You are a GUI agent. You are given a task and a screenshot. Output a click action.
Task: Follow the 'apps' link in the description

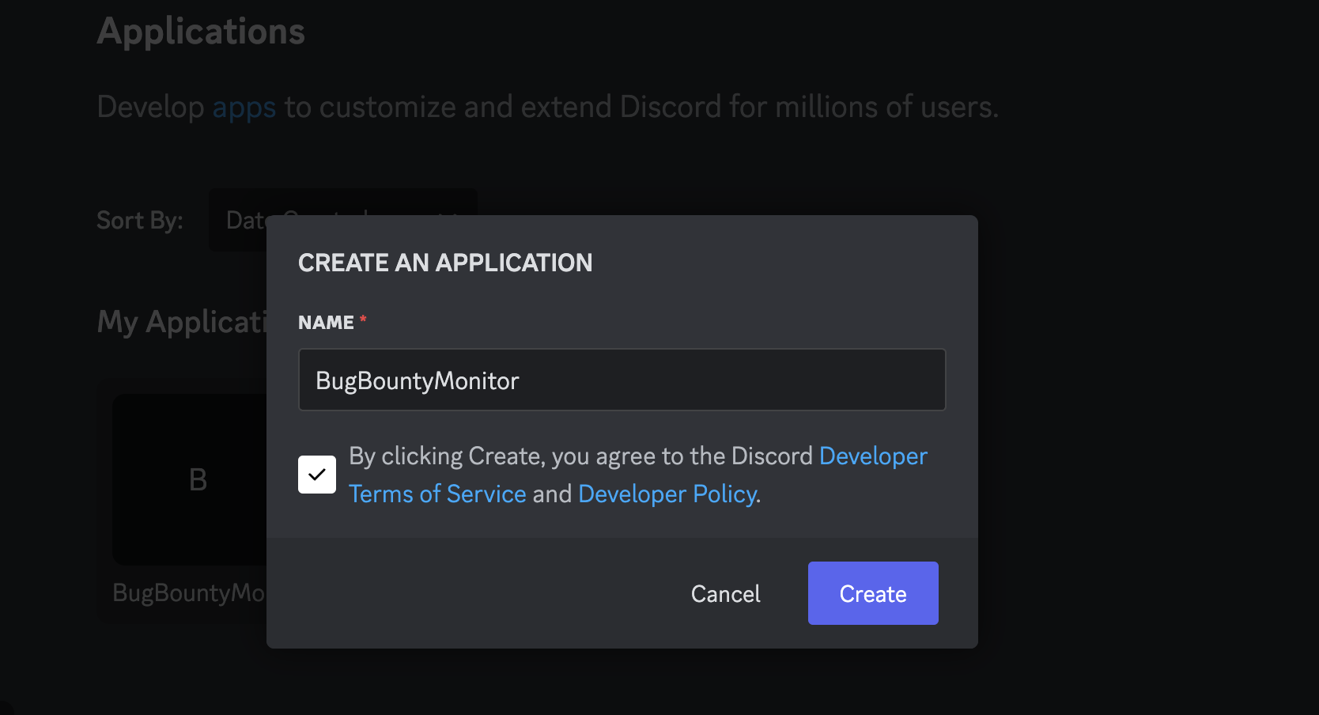244,107
